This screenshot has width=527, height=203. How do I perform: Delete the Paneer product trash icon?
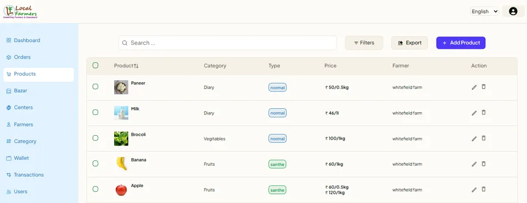[484, 87]
